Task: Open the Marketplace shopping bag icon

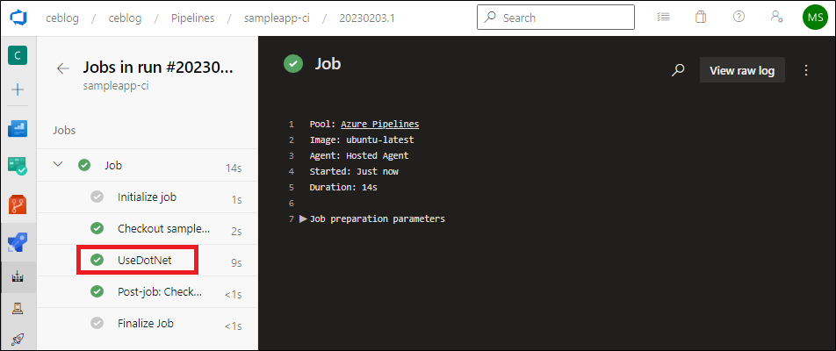Action: pos(701,17)
